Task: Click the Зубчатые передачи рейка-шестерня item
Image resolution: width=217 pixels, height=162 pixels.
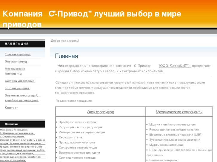Action: [175, 140]
